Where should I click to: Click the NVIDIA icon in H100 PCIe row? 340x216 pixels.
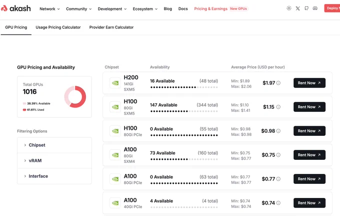(115, 131)
